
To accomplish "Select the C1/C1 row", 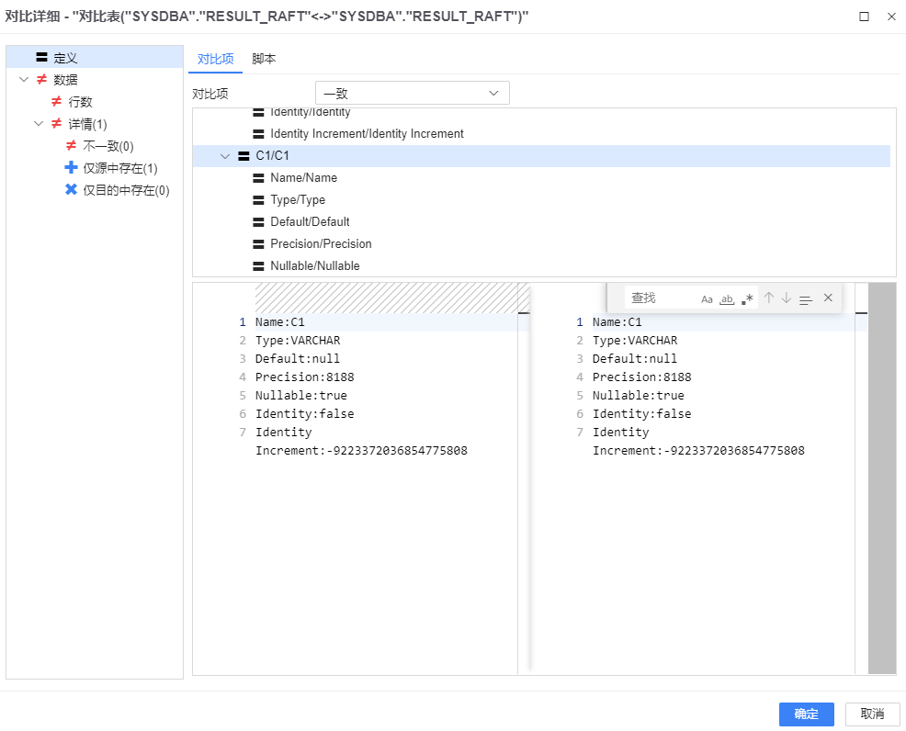I will click(x=541, y=156).
